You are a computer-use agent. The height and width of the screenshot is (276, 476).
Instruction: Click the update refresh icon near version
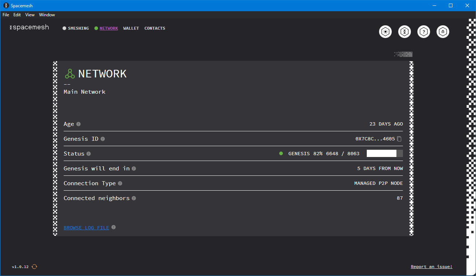click(34, 267)
